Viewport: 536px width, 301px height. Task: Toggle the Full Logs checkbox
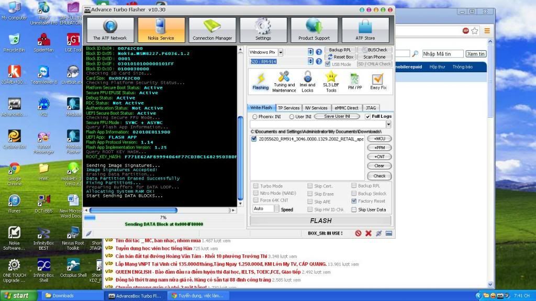(368, 116)
